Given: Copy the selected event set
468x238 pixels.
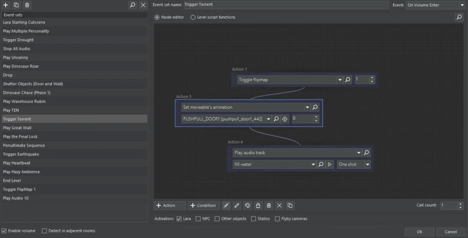Looking at the screenshot, I should pos(16,5).
